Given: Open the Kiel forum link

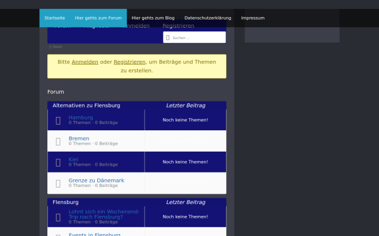Looking at the screenshot, I should tap(73, 159).
